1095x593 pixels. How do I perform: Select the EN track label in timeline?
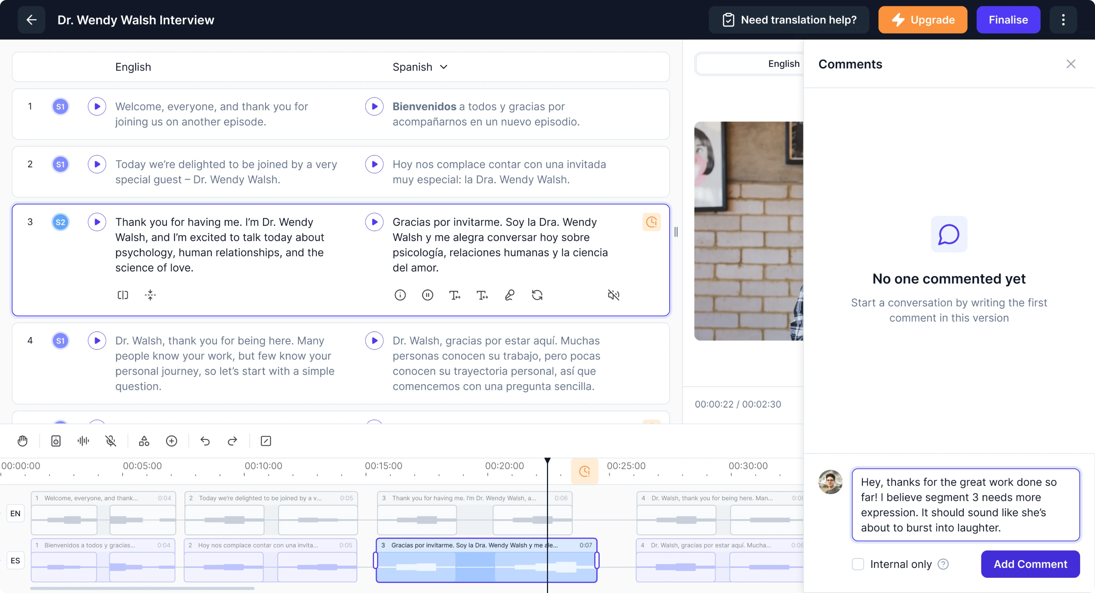click(15, 514)
